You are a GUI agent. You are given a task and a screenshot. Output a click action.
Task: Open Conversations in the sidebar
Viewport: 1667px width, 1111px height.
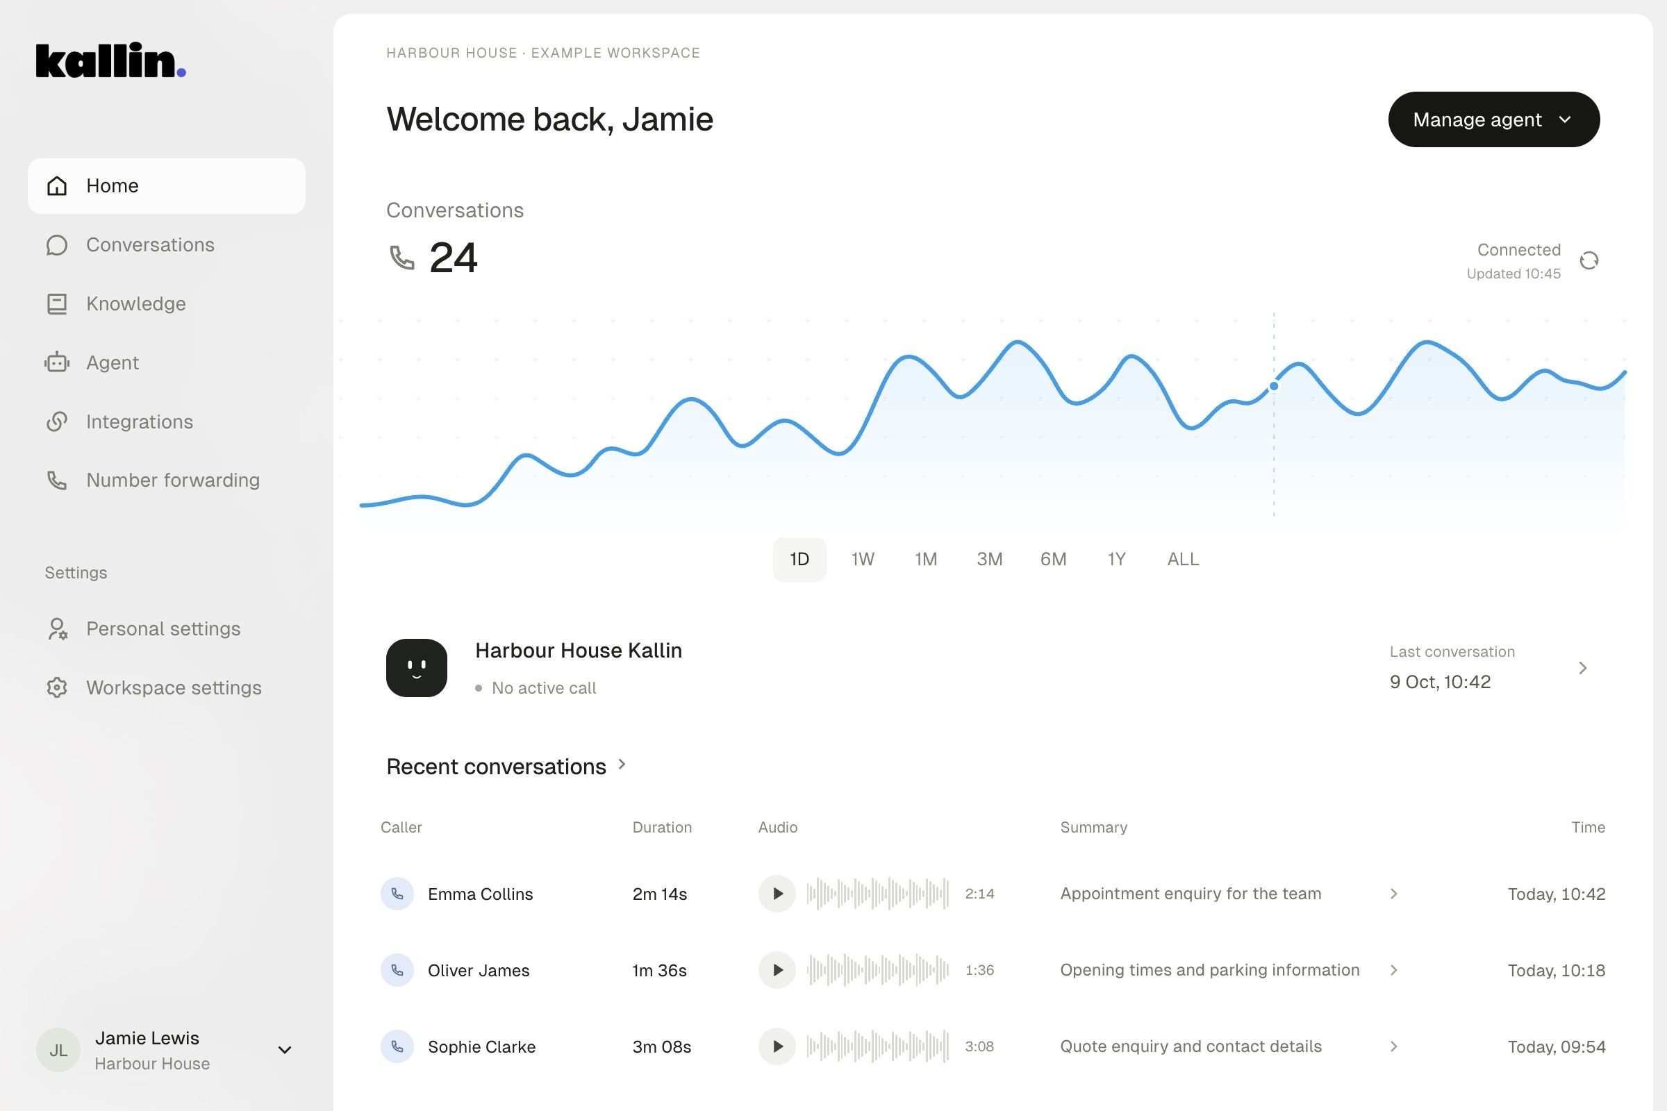[x=167, y=245]
